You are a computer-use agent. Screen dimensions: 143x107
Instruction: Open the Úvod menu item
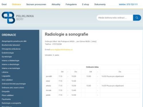pos(4,4)
